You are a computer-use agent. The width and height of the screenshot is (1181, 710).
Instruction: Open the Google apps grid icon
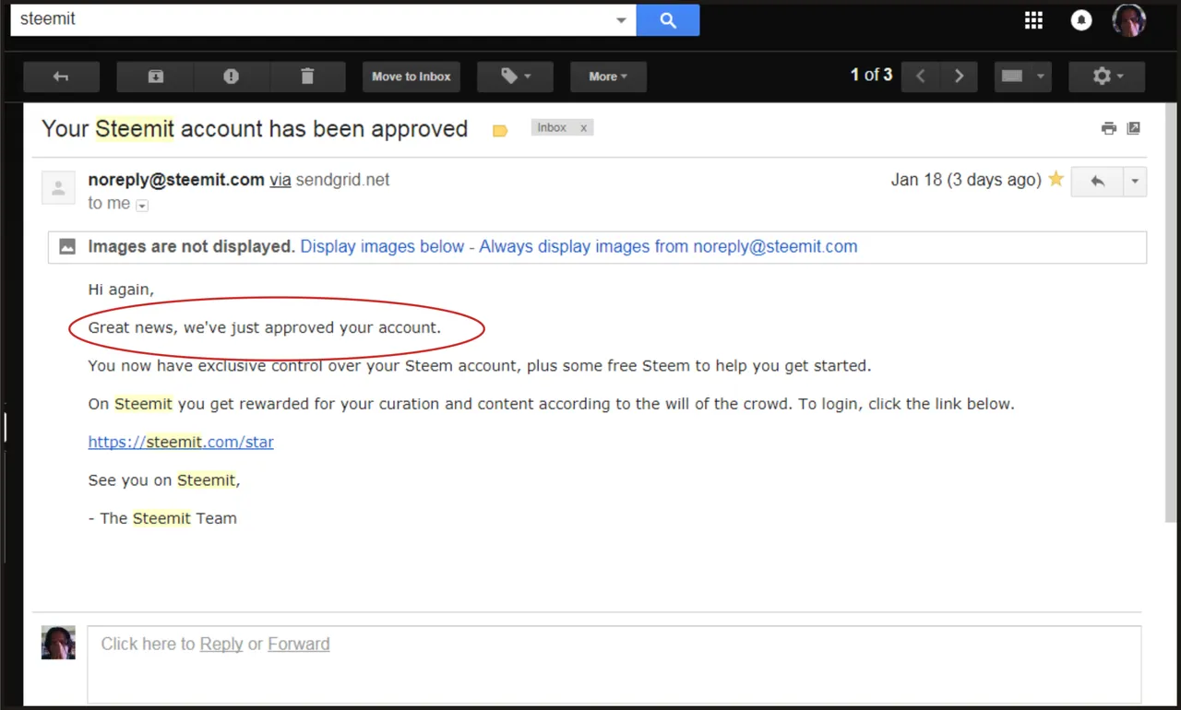coord(1033,20)
